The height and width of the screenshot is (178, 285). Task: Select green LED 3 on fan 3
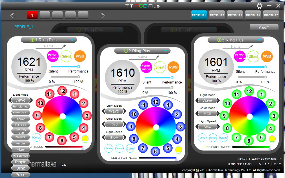274,116
